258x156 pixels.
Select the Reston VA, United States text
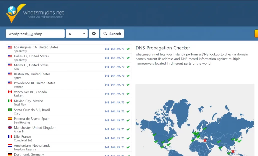point(32,74)
